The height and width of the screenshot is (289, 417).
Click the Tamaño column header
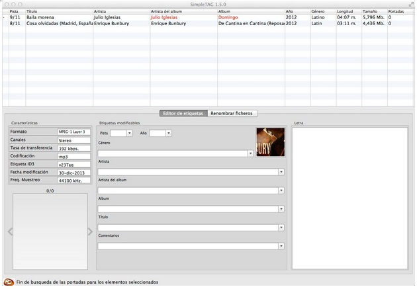coord(373,11)
